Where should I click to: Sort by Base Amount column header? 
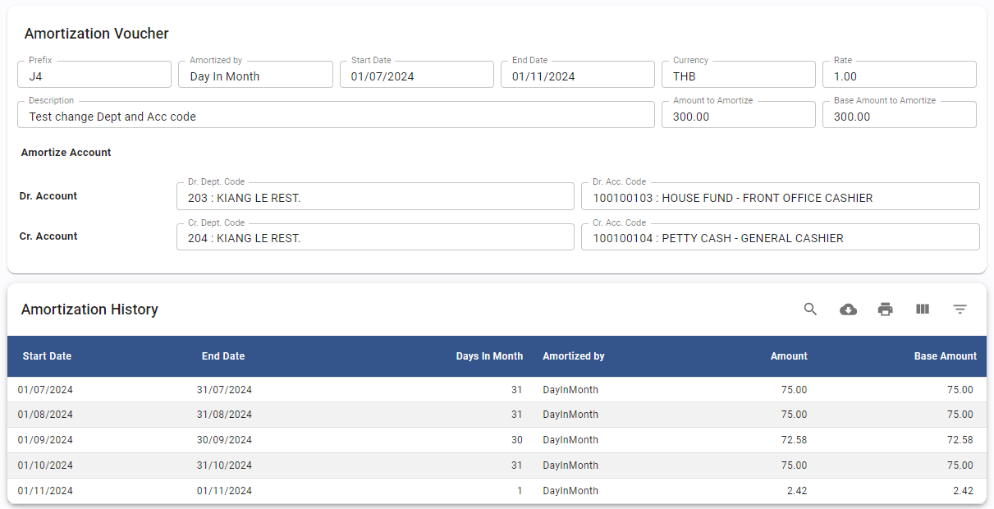945,356
